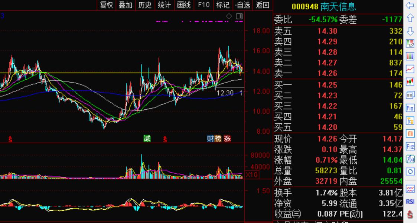Click the back arrow icon at top right
The width and height of the screenshot is (417, 223).
410,4
